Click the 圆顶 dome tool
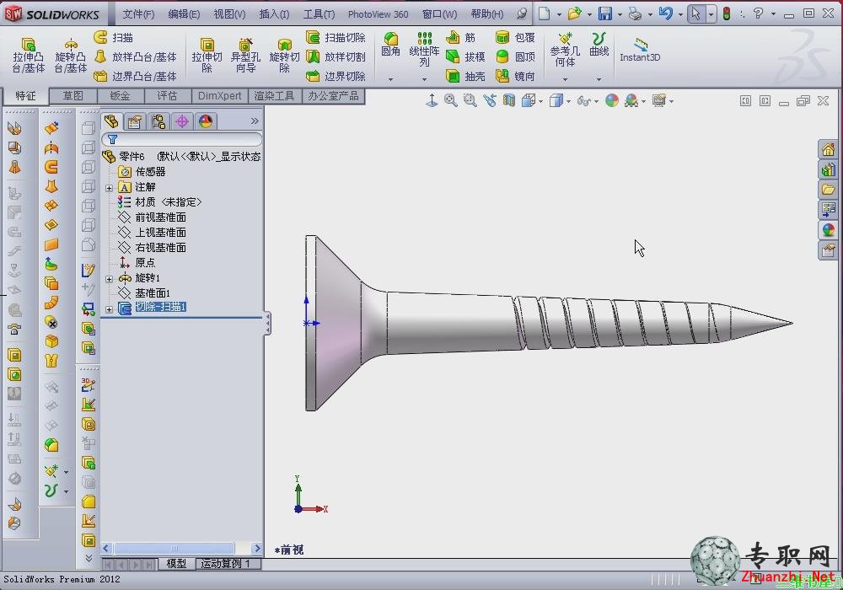Viewport: 843px width, 590px height. click(515, 56)
